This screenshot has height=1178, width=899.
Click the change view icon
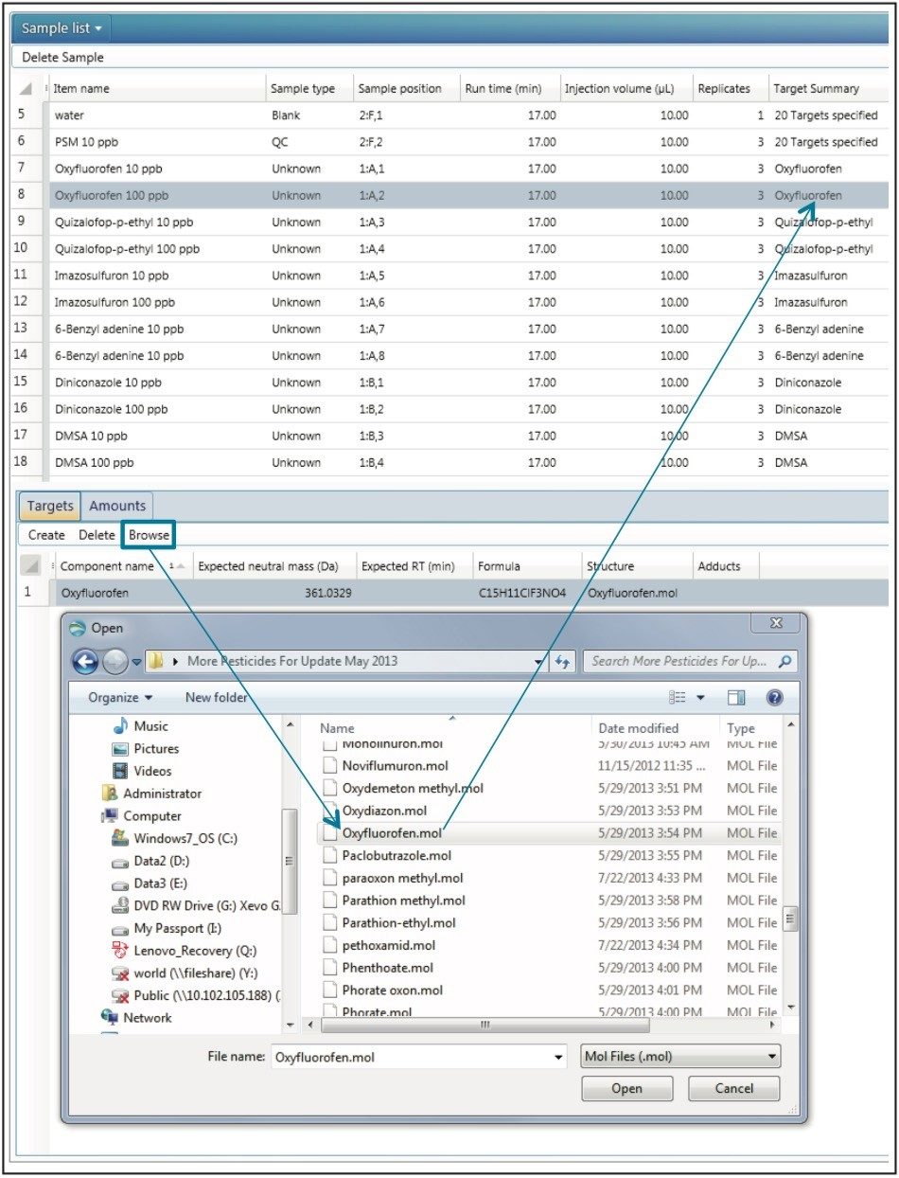tap(678, 698)
